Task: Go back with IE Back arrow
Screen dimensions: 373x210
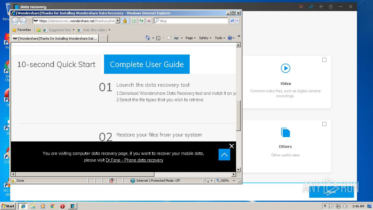Action: [x=15, y=21]
